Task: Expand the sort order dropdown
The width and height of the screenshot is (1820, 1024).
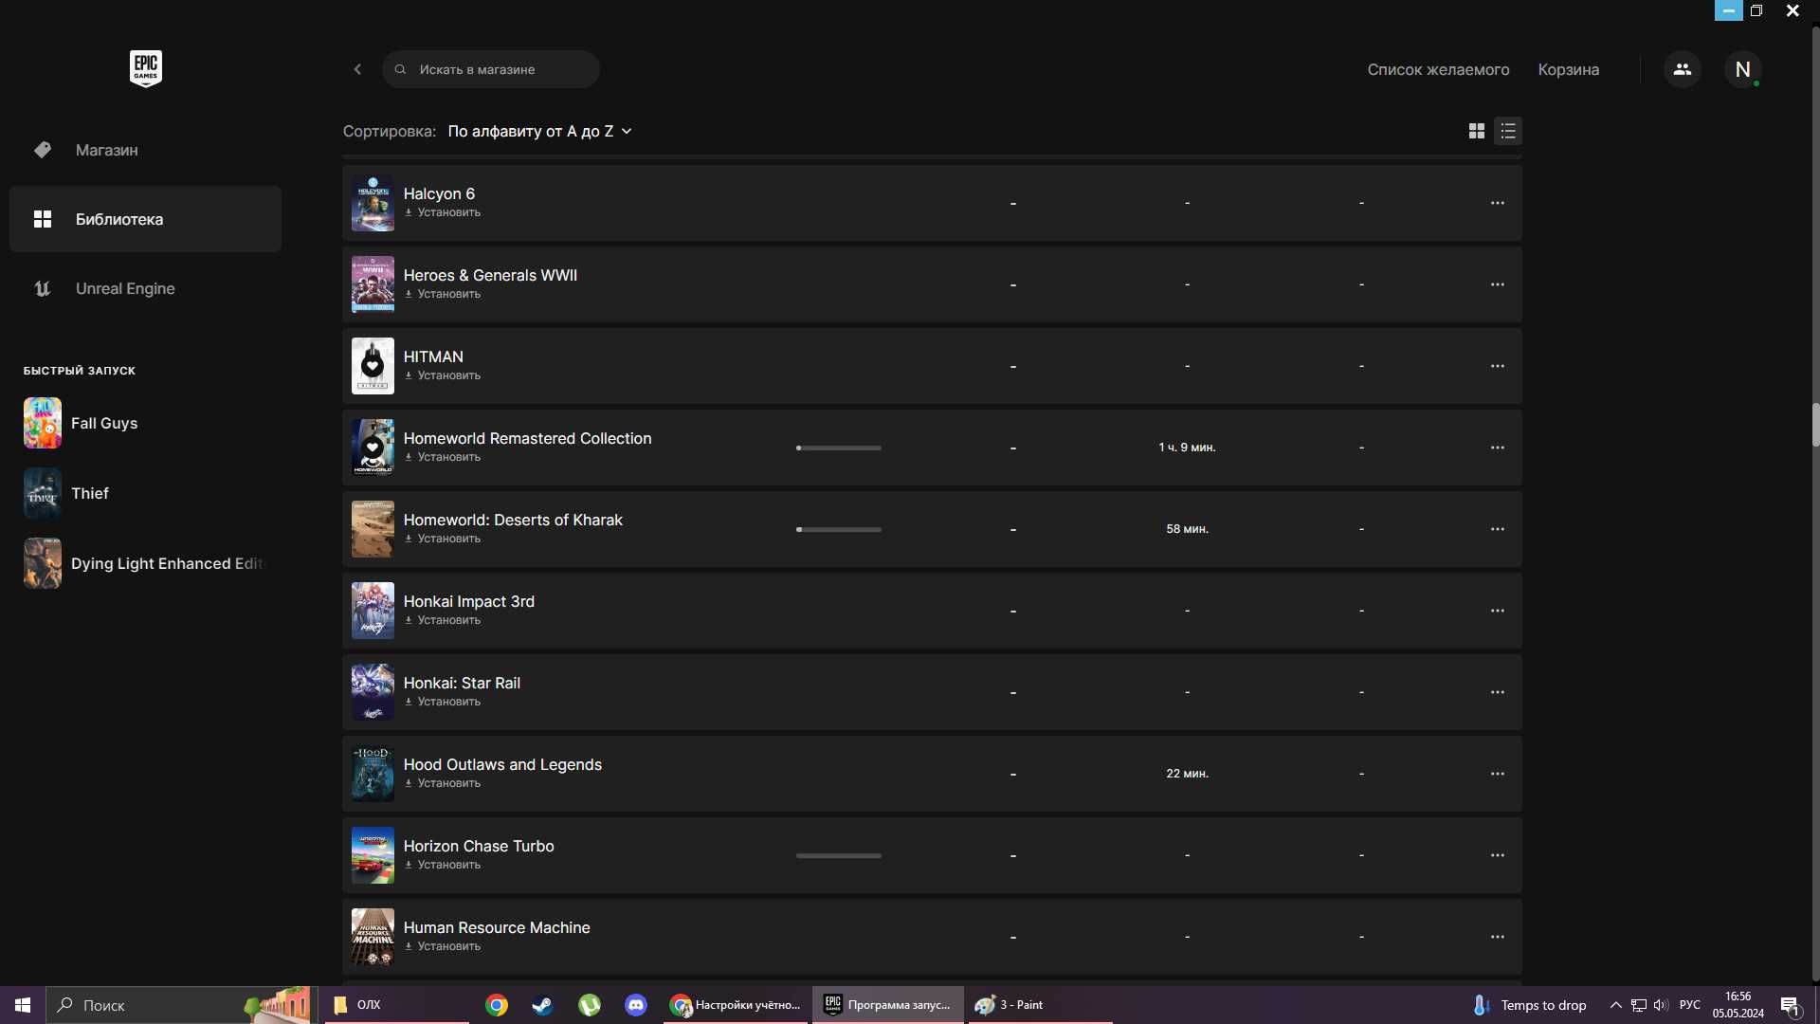Action: coord(539,131)
